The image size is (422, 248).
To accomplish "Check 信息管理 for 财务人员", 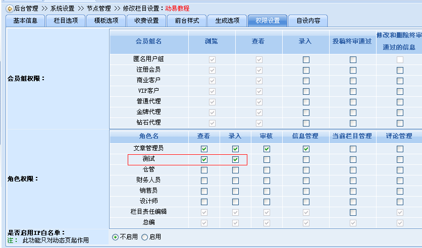I will point(306,180).
